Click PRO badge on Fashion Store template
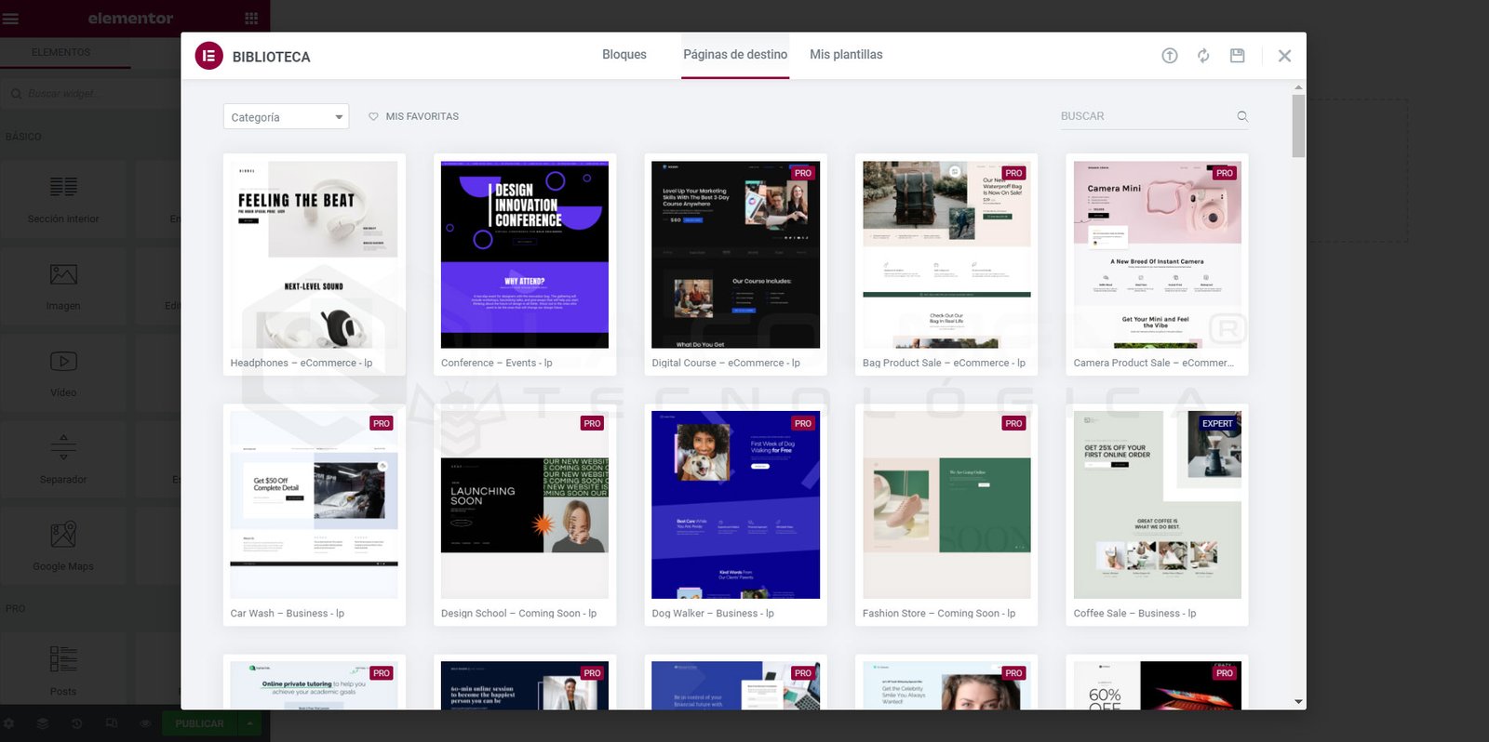Viewport: 1489px width, 742px height. coord(1013,423)
